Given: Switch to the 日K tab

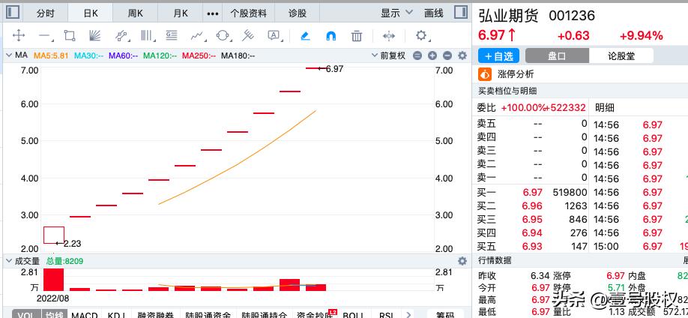Looking at the screenshot, I should pos(91,13).
